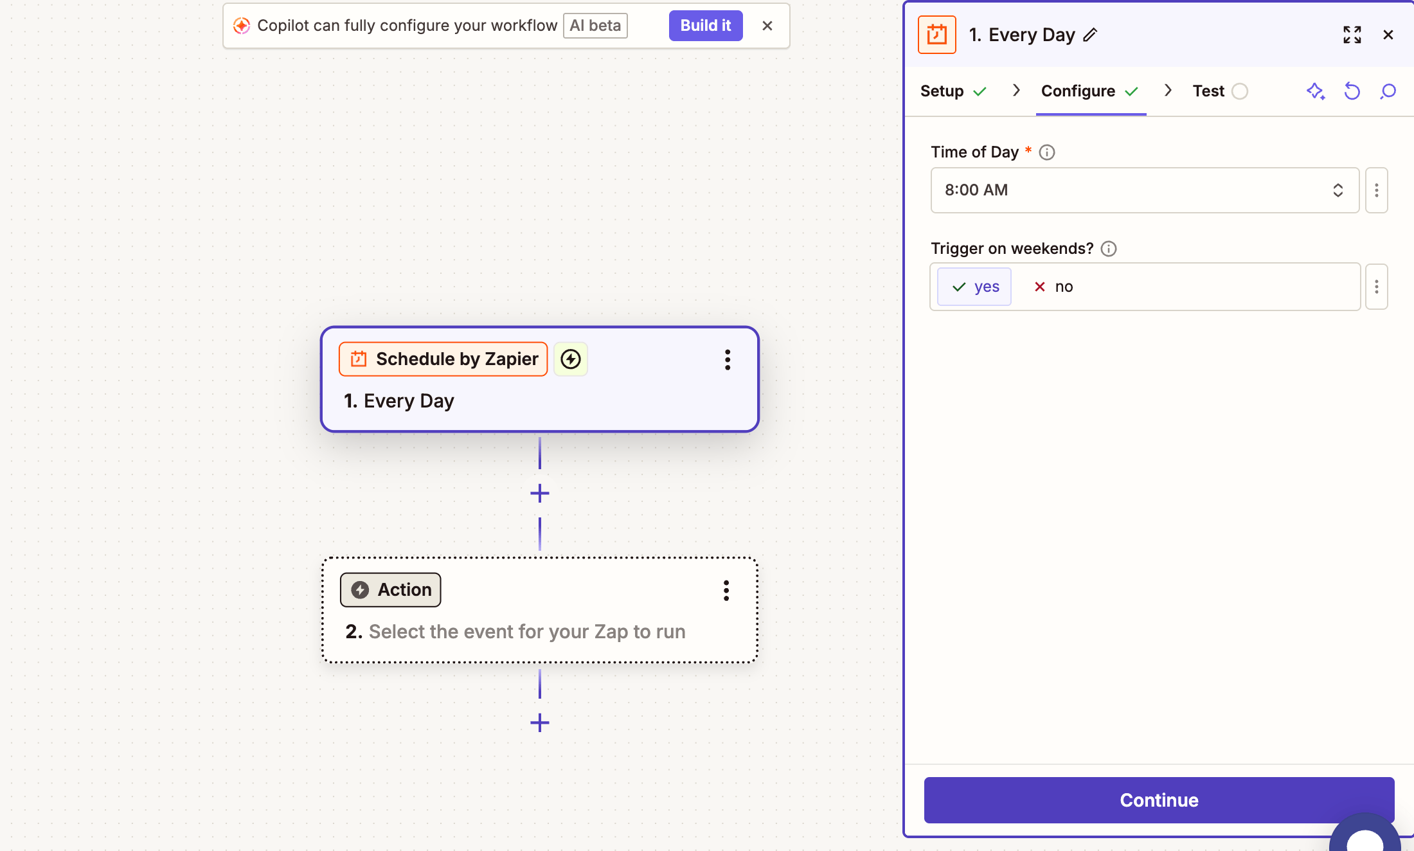Add a step between trigger and action
1414x851 pixels.
(540, 494)
